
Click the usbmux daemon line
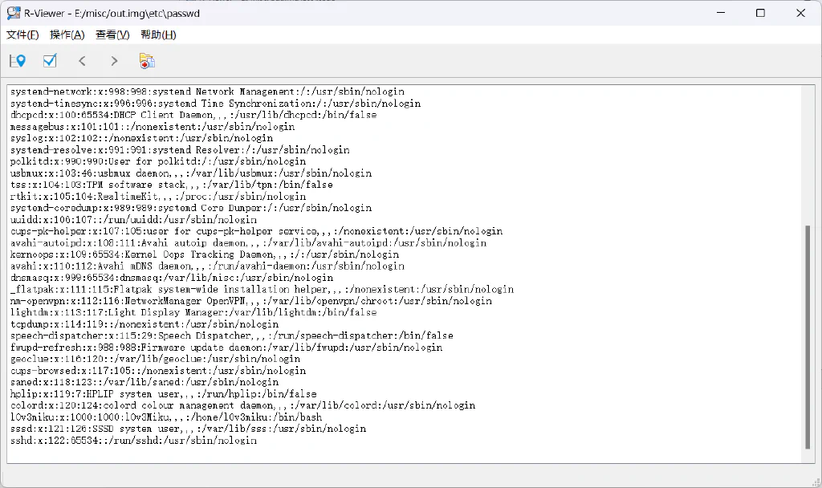click(x=191, y=173)
